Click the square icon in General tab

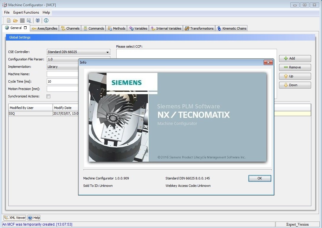[25, 28]
